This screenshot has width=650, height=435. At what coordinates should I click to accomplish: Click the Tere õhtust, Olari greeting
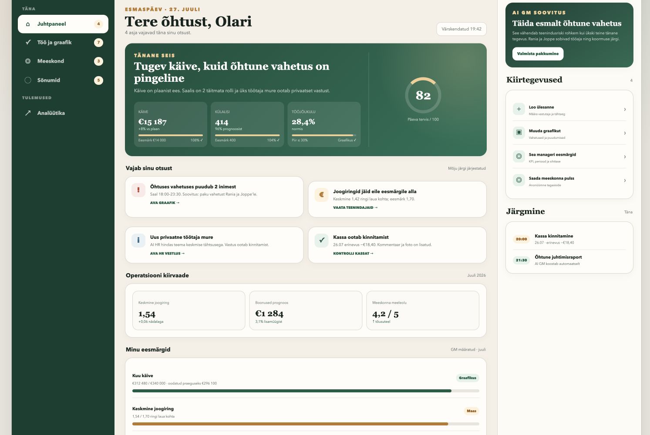[x=188, y=22]
